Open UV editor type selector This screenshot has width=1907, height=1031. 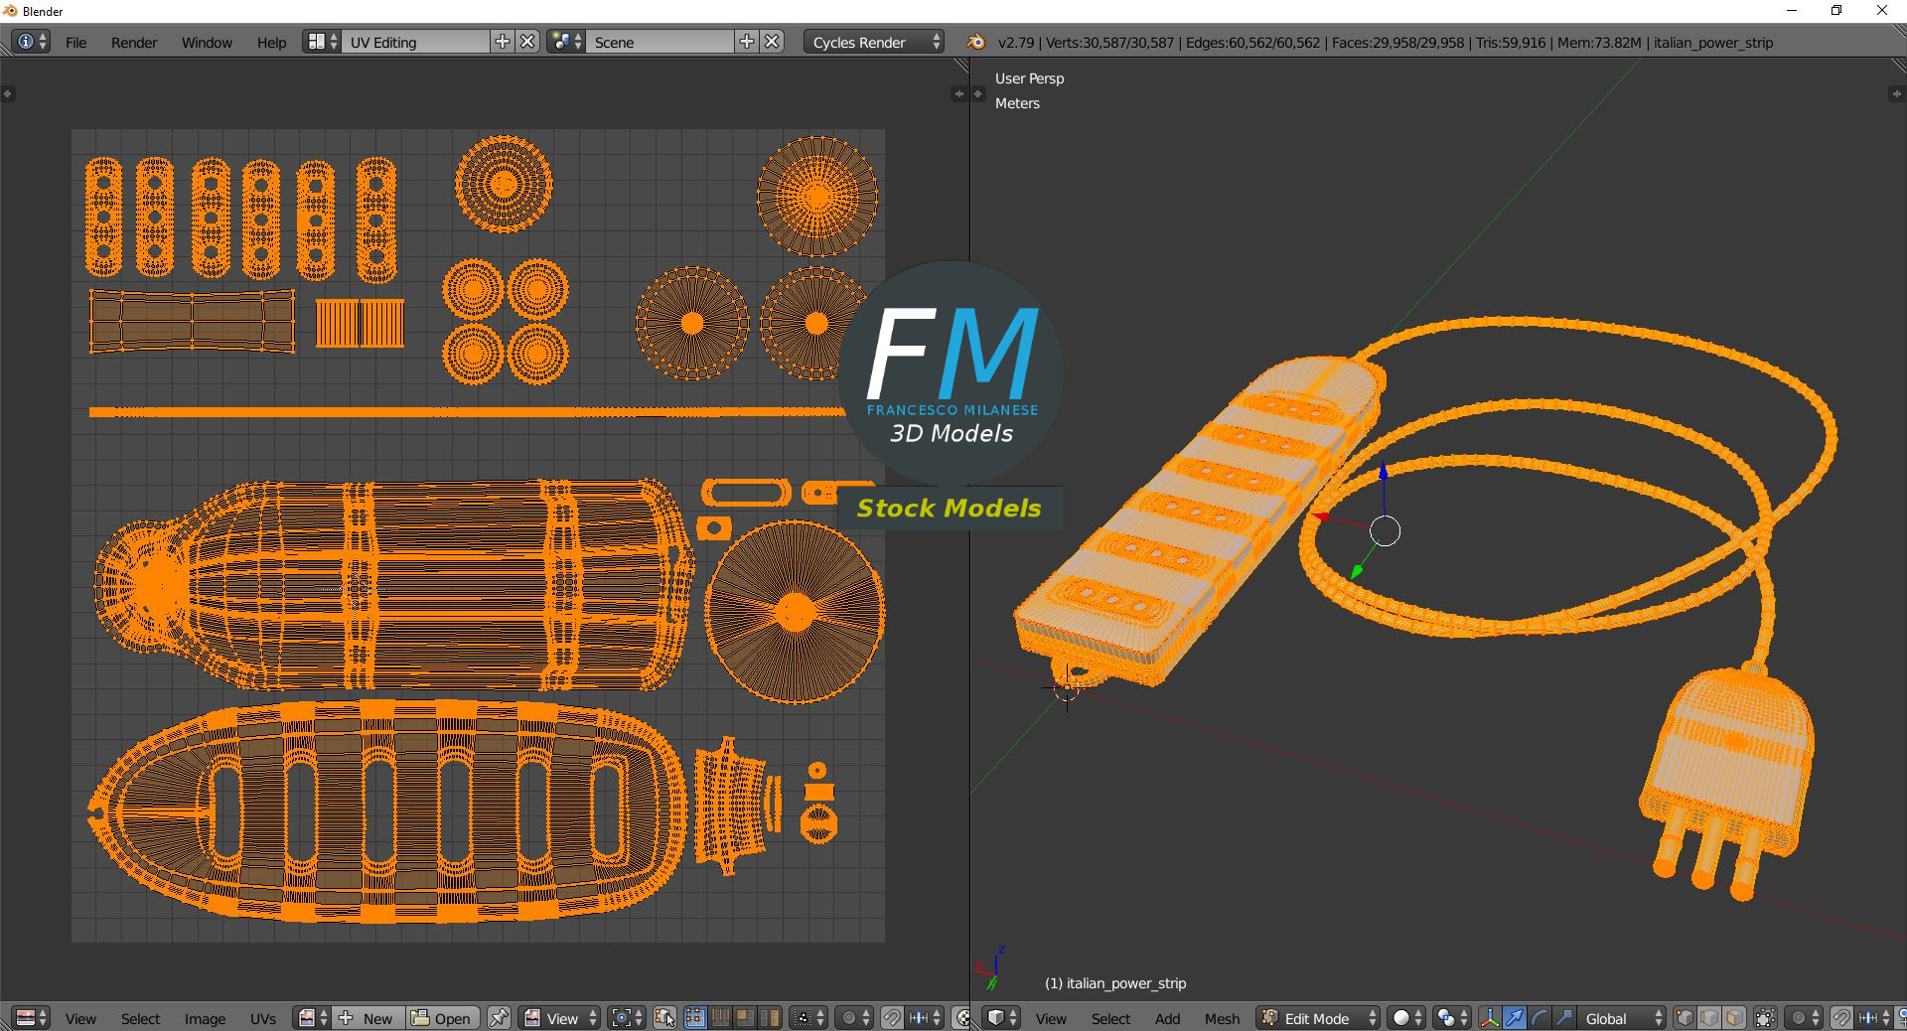[x=31, y=1018]
